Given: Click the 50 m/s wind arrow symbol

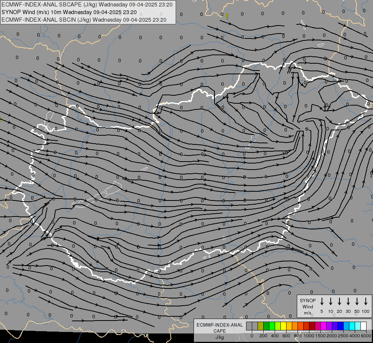Looking at the screenshot, I should pos(357,301).
